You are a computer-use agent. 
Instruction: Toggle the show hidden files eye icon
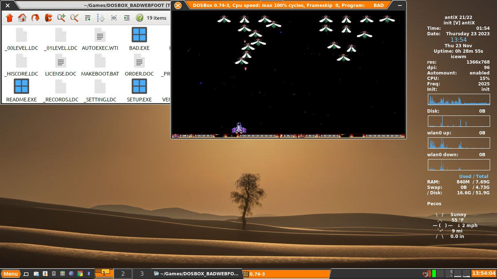(x=114, y=18)
